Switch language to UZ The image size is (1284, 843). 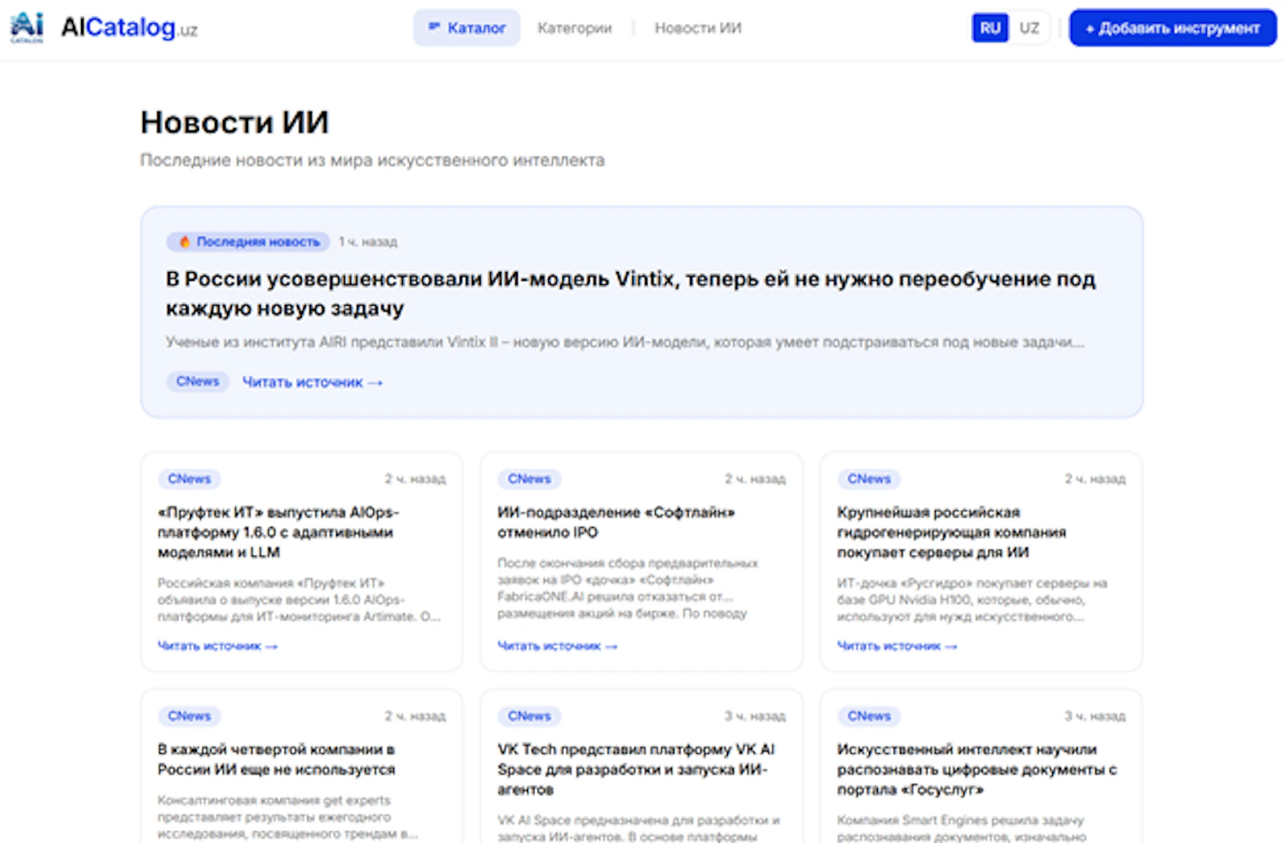point(1030,28)
